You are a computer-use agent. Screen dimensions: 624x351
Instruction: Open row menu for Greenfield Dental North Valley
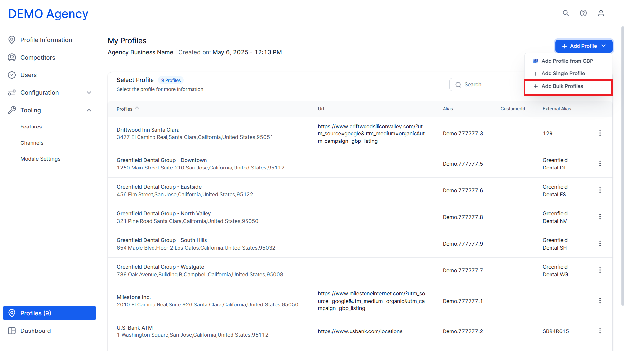(600, 217)
